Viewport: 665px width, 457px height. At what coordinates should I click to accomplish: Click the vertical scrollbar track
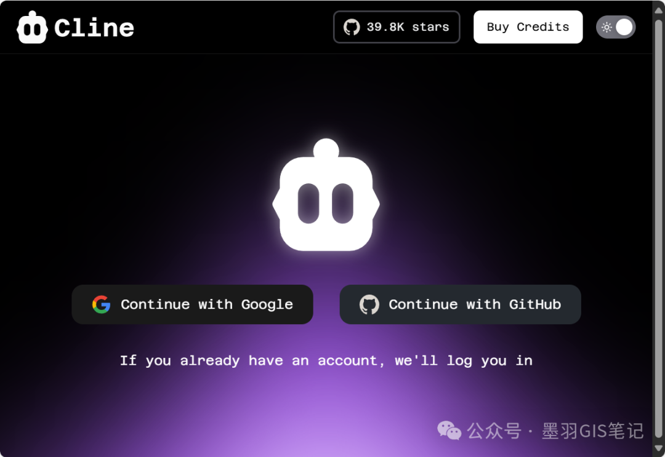click(658, 246)
